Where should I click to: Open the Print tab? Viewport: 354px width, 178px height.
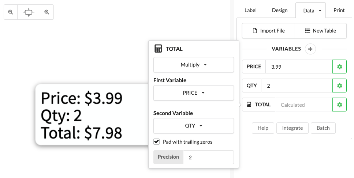coord(339,10)
